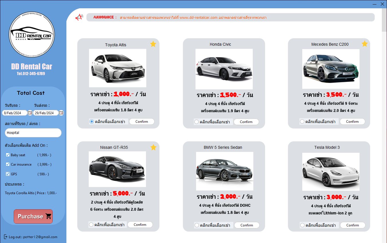Click the Total Cost heading
This screenshot has height=243, width=387.
pyautogui.click(x=31, y=93)
